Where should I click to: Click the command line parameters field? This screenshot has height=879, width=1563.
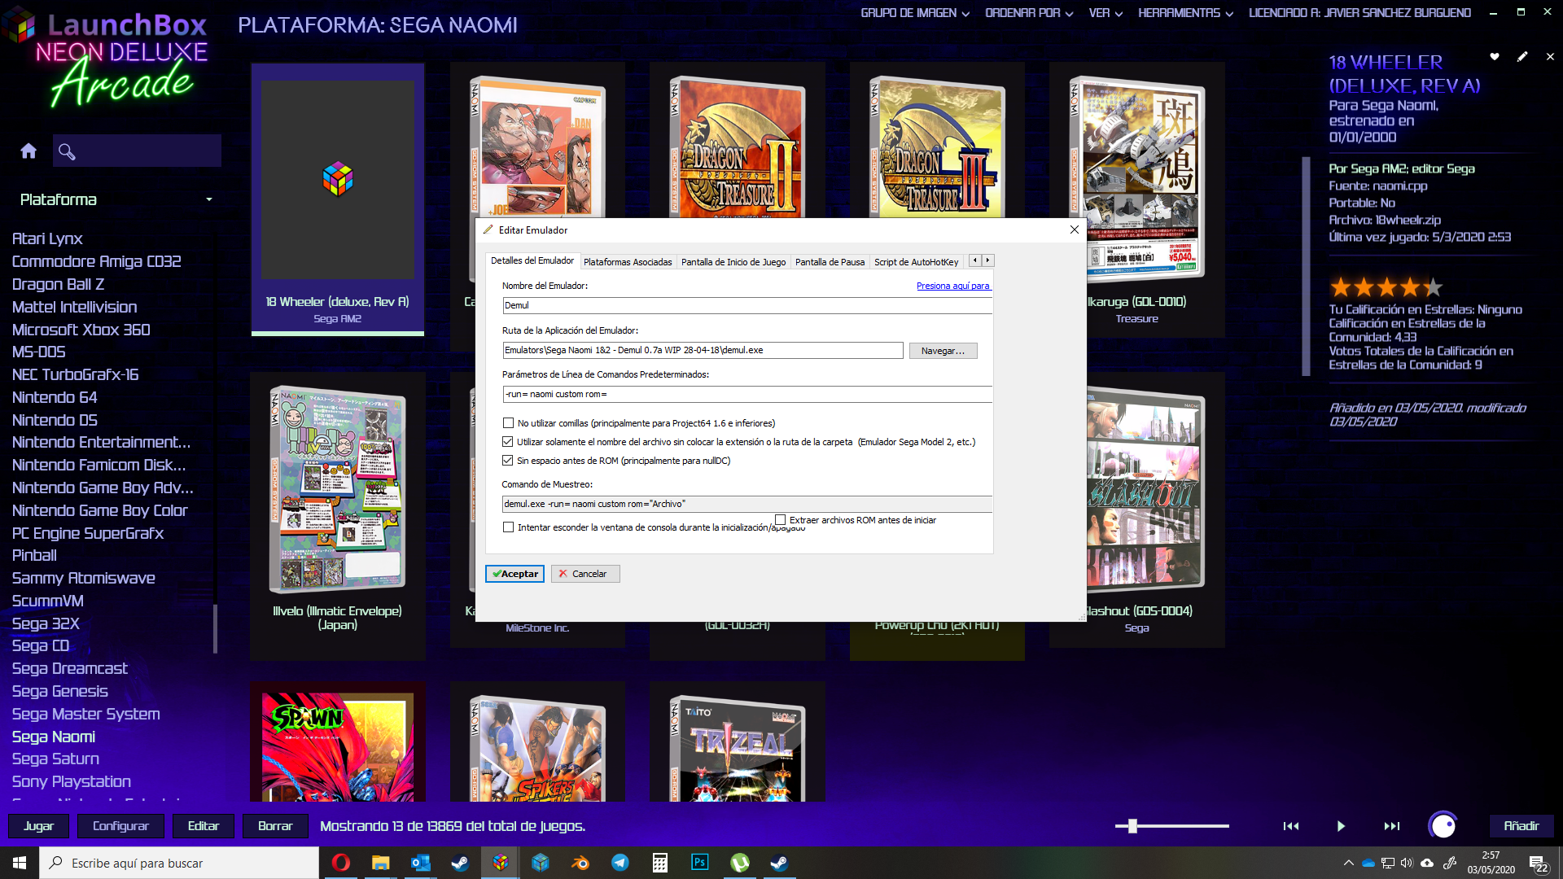747,394
